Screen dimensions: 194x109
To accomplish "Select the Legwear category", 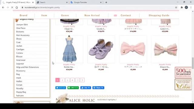I will [x=20, y=64].
